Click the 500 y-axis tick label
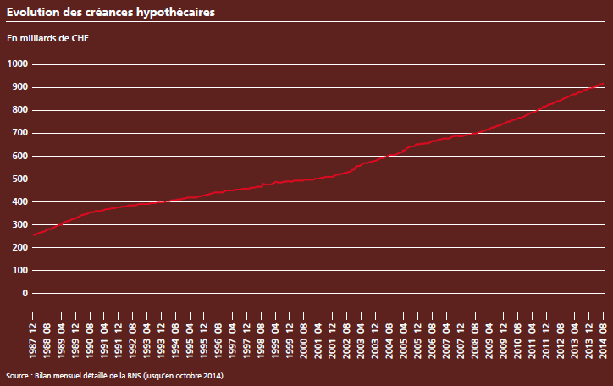This screenshot has height=386, width=613. 19,179
